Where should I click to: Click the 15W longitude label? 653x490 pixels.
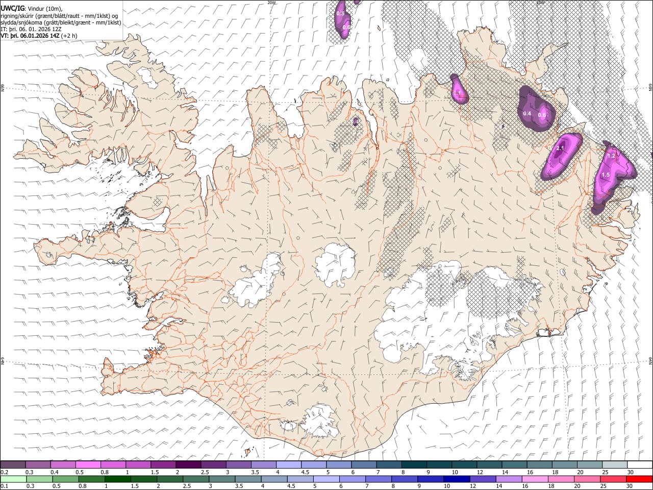coord(540,3)
